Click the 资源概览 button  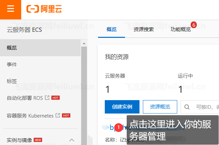coord(160,107)
